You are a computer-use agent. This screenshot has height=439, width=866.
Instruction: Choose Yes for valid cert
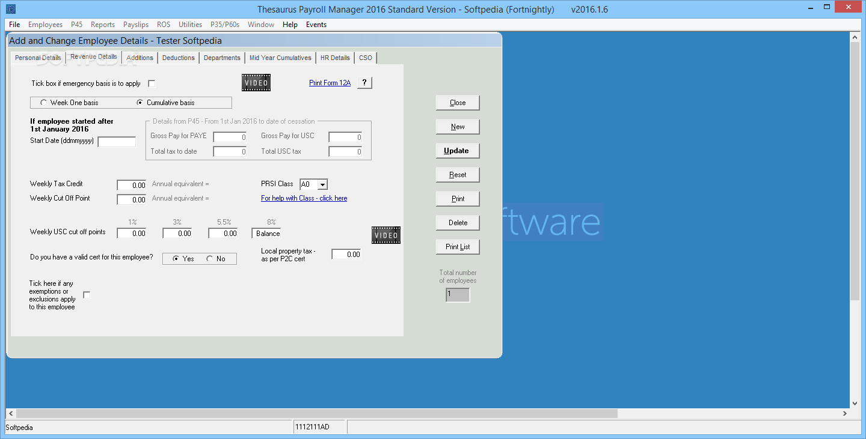pyautogui.click(x=176, y=259)
